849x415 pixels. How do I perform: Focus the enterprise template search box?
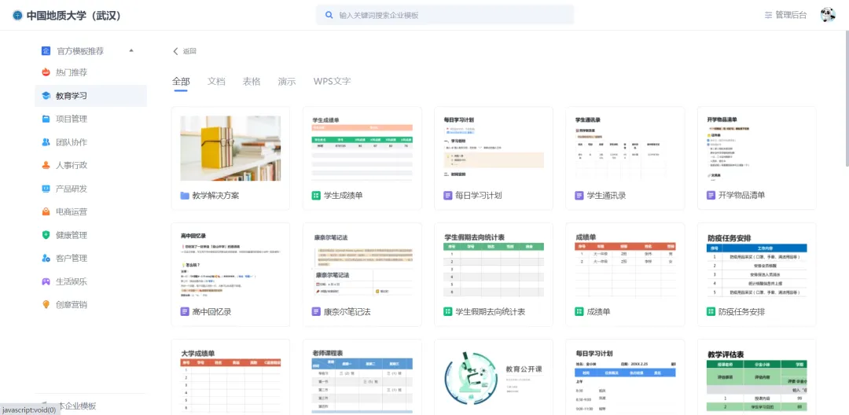[x=444, y=15]
